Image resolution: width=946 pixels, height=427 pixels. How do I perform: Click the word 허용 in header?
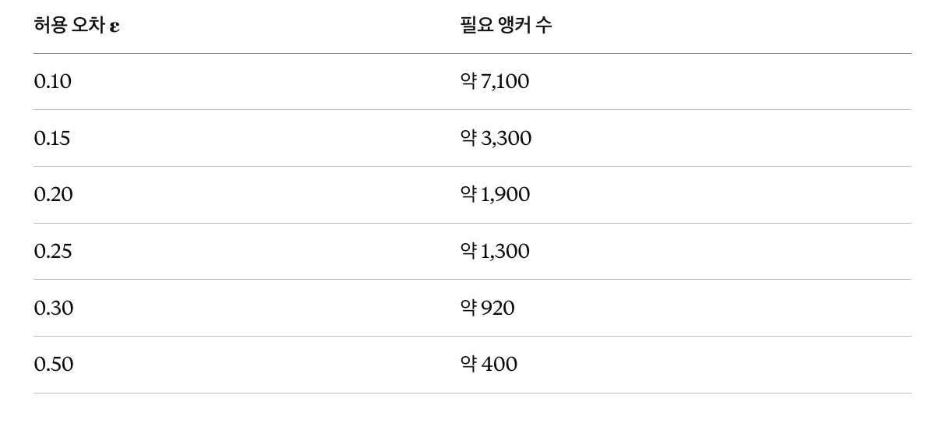pyautogui.click(x=50, y=25)
